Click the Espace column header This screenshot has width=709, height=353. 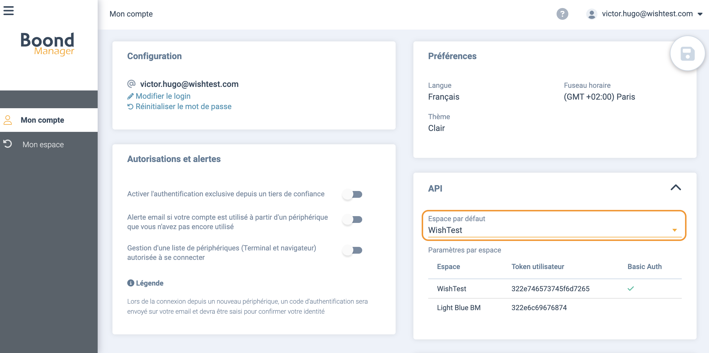(448, 267)
